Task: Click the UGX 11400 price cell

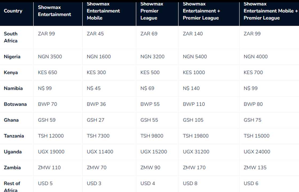Action: (x=100, y=152)
